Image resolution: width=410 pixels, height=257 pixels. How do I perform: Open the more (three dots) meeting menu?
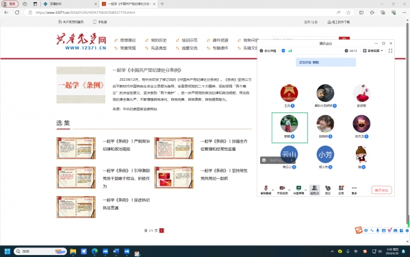pos(354,190)
